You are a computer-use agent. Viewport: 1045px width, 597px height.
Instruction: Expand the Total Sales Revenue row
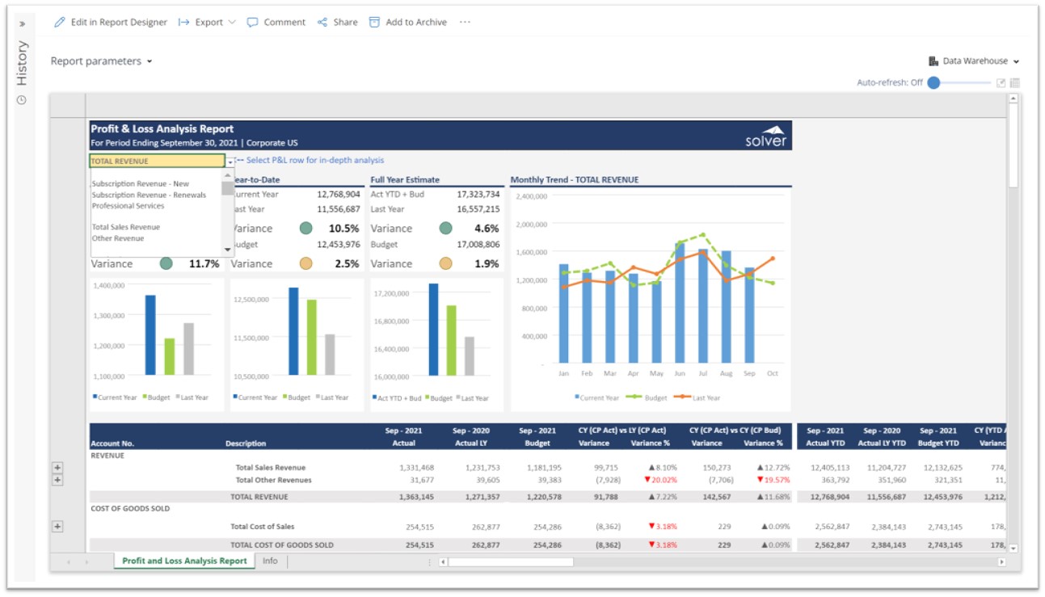click(57, 468)
